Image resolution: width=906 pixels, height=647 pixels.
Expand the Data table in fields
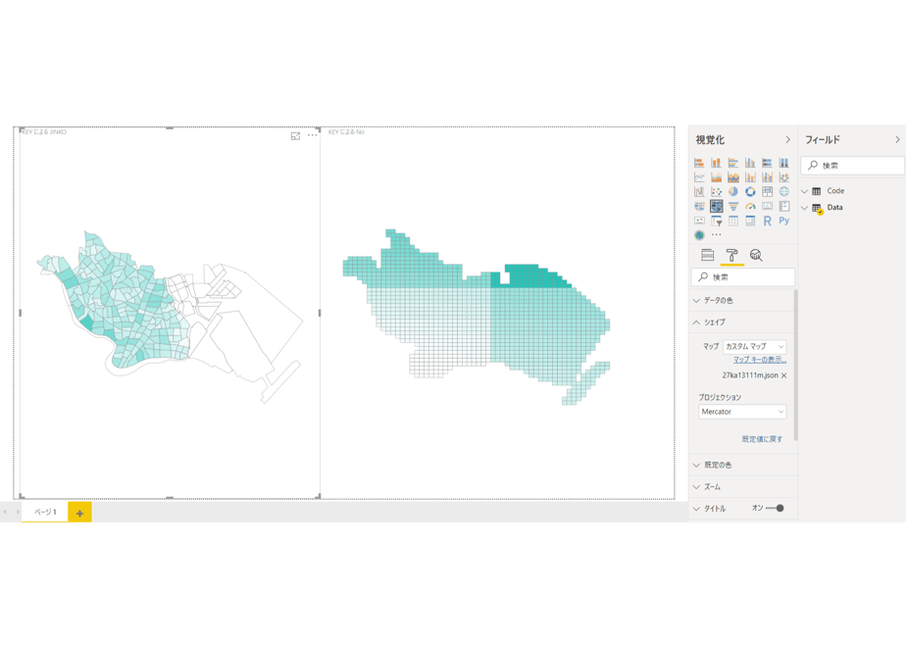tap(804, 208)
